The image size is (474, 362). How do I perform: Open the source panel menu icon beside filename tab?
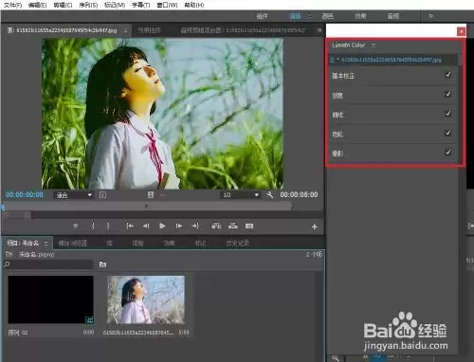point(125,30)
